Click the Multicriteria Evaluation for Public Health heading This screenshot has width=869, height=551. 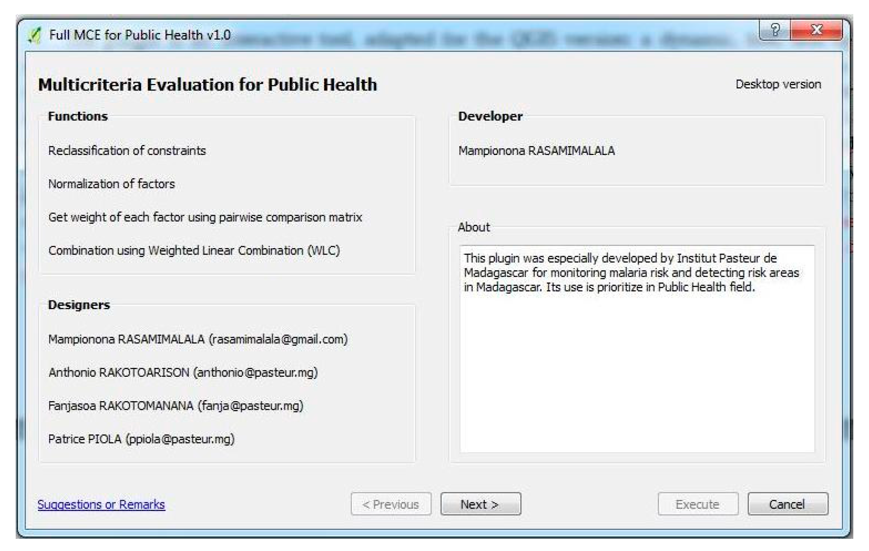[207, 85]
